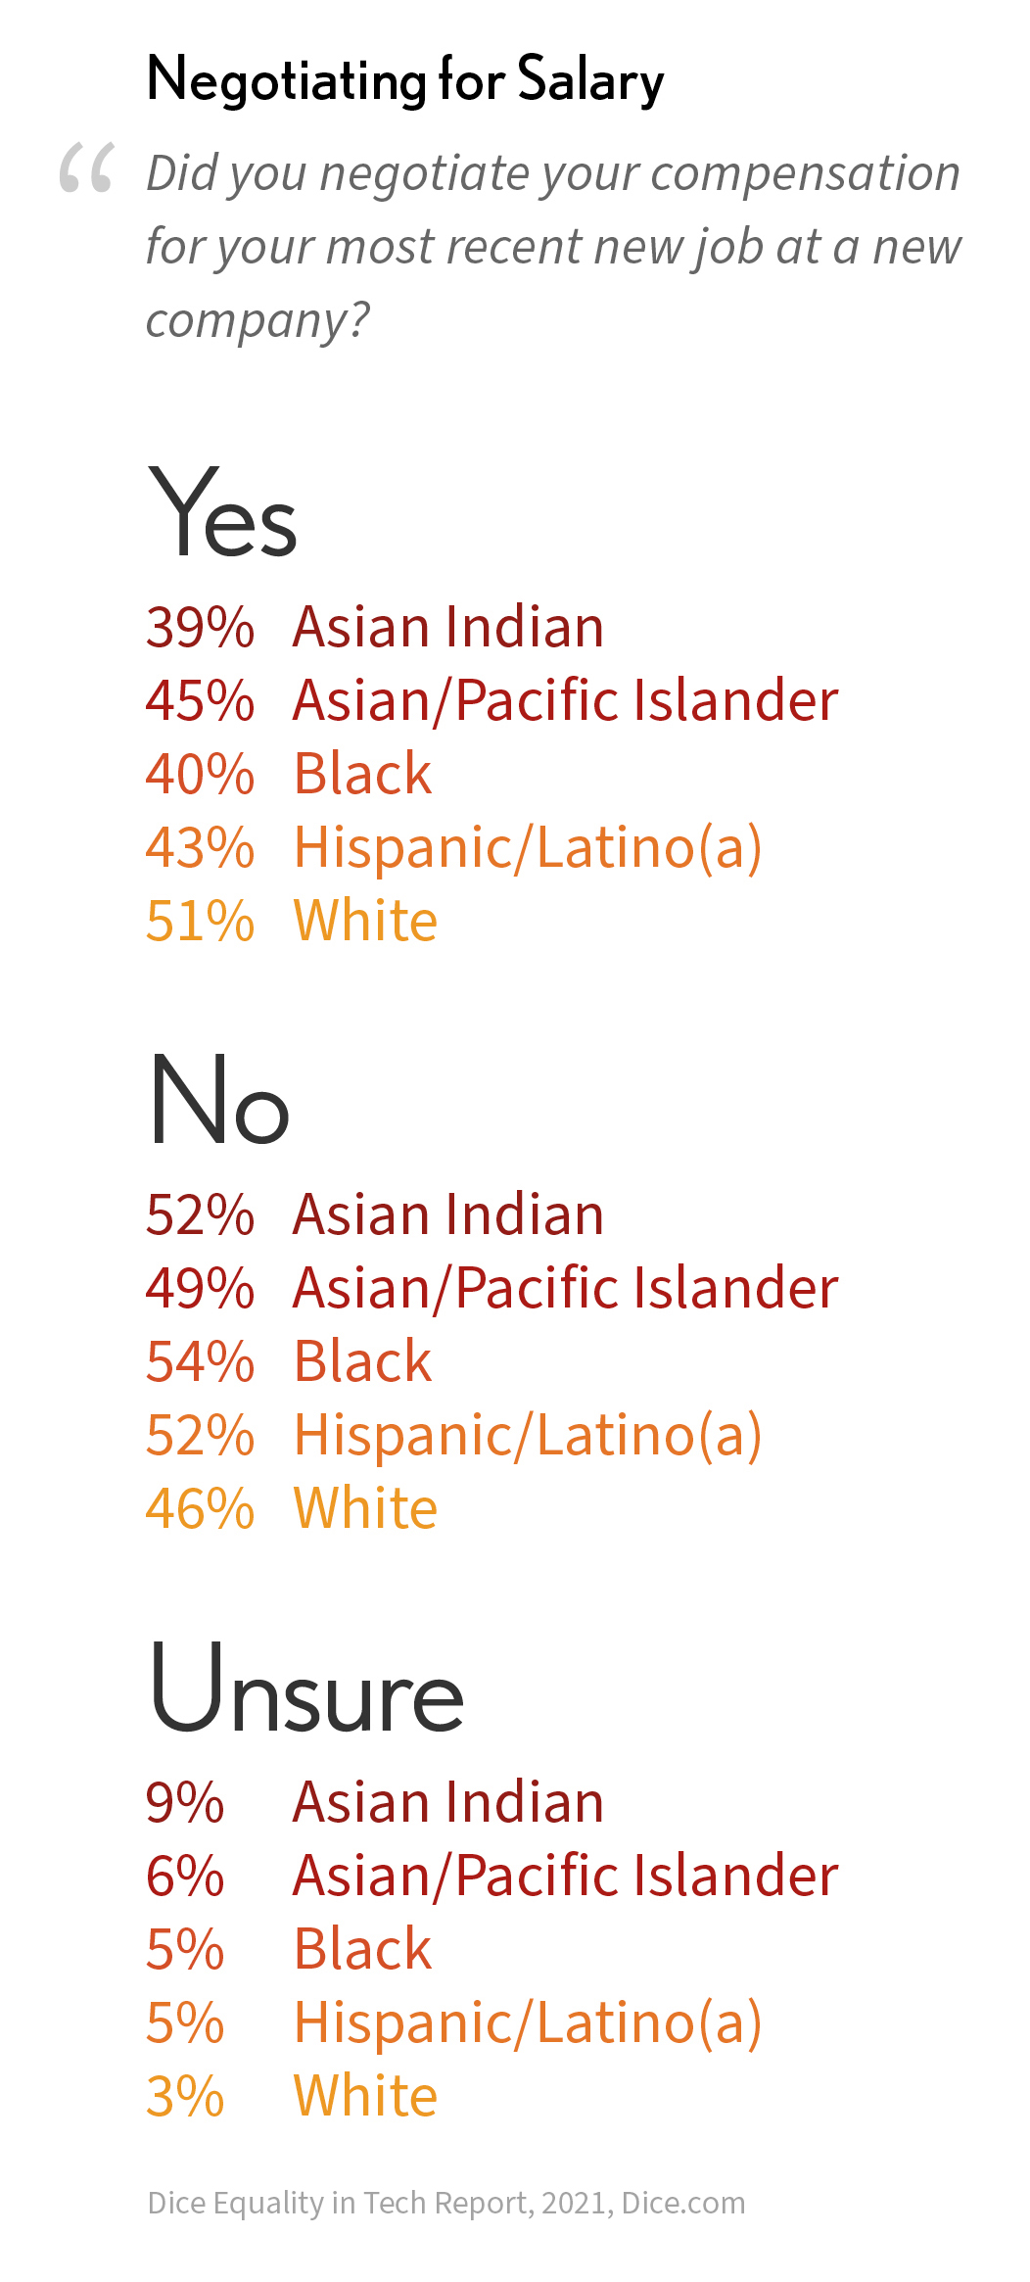The height and width of the screenshot is (2282, 1030).
Task: Click the Yes section heading
Action: click(x=222, y=512)
